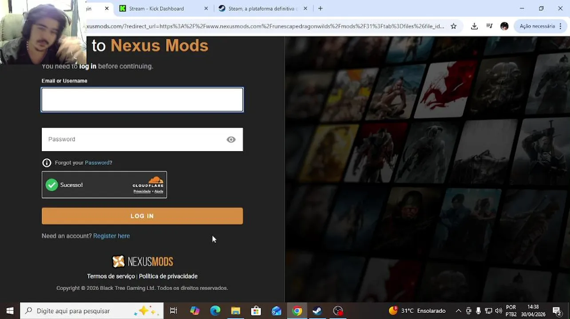This screenshot has width=570, height=319.
Task: Click the Cloudflare logo in captcha widget
Action: (x=148, y=182)
